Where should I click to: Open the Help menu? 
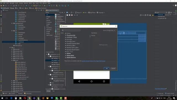(49, 3)
